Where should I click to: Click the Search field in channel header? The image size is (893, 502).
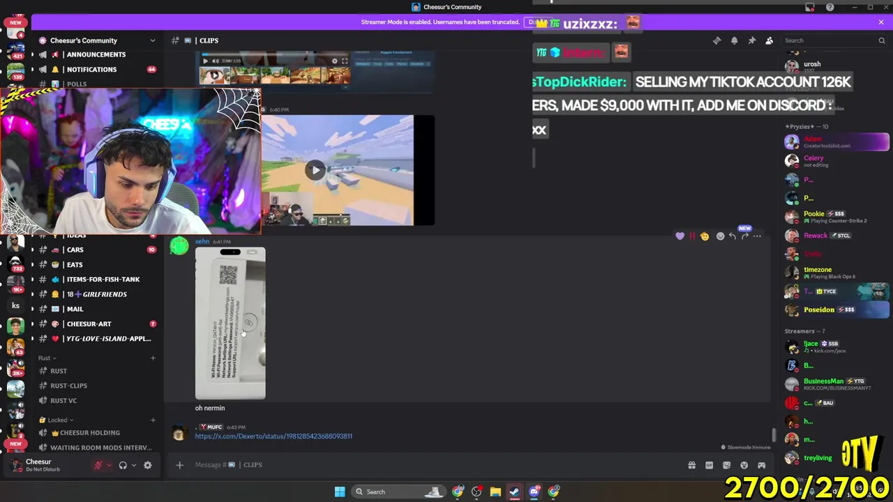834,40
